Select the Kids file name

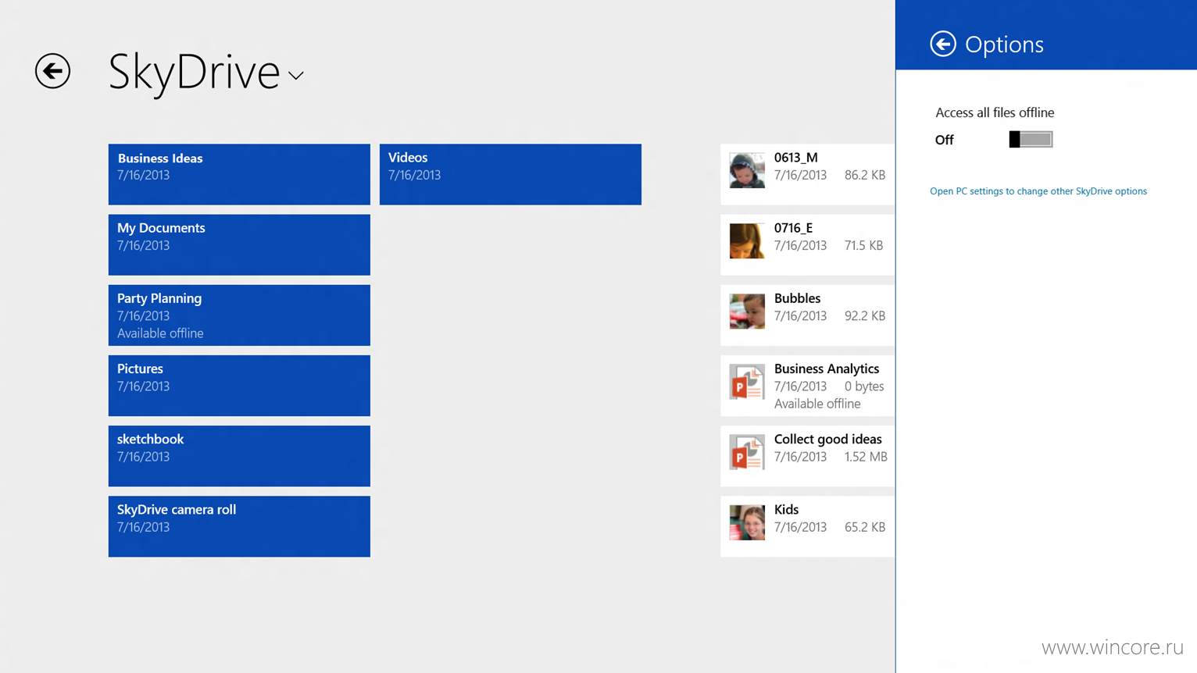786,509
